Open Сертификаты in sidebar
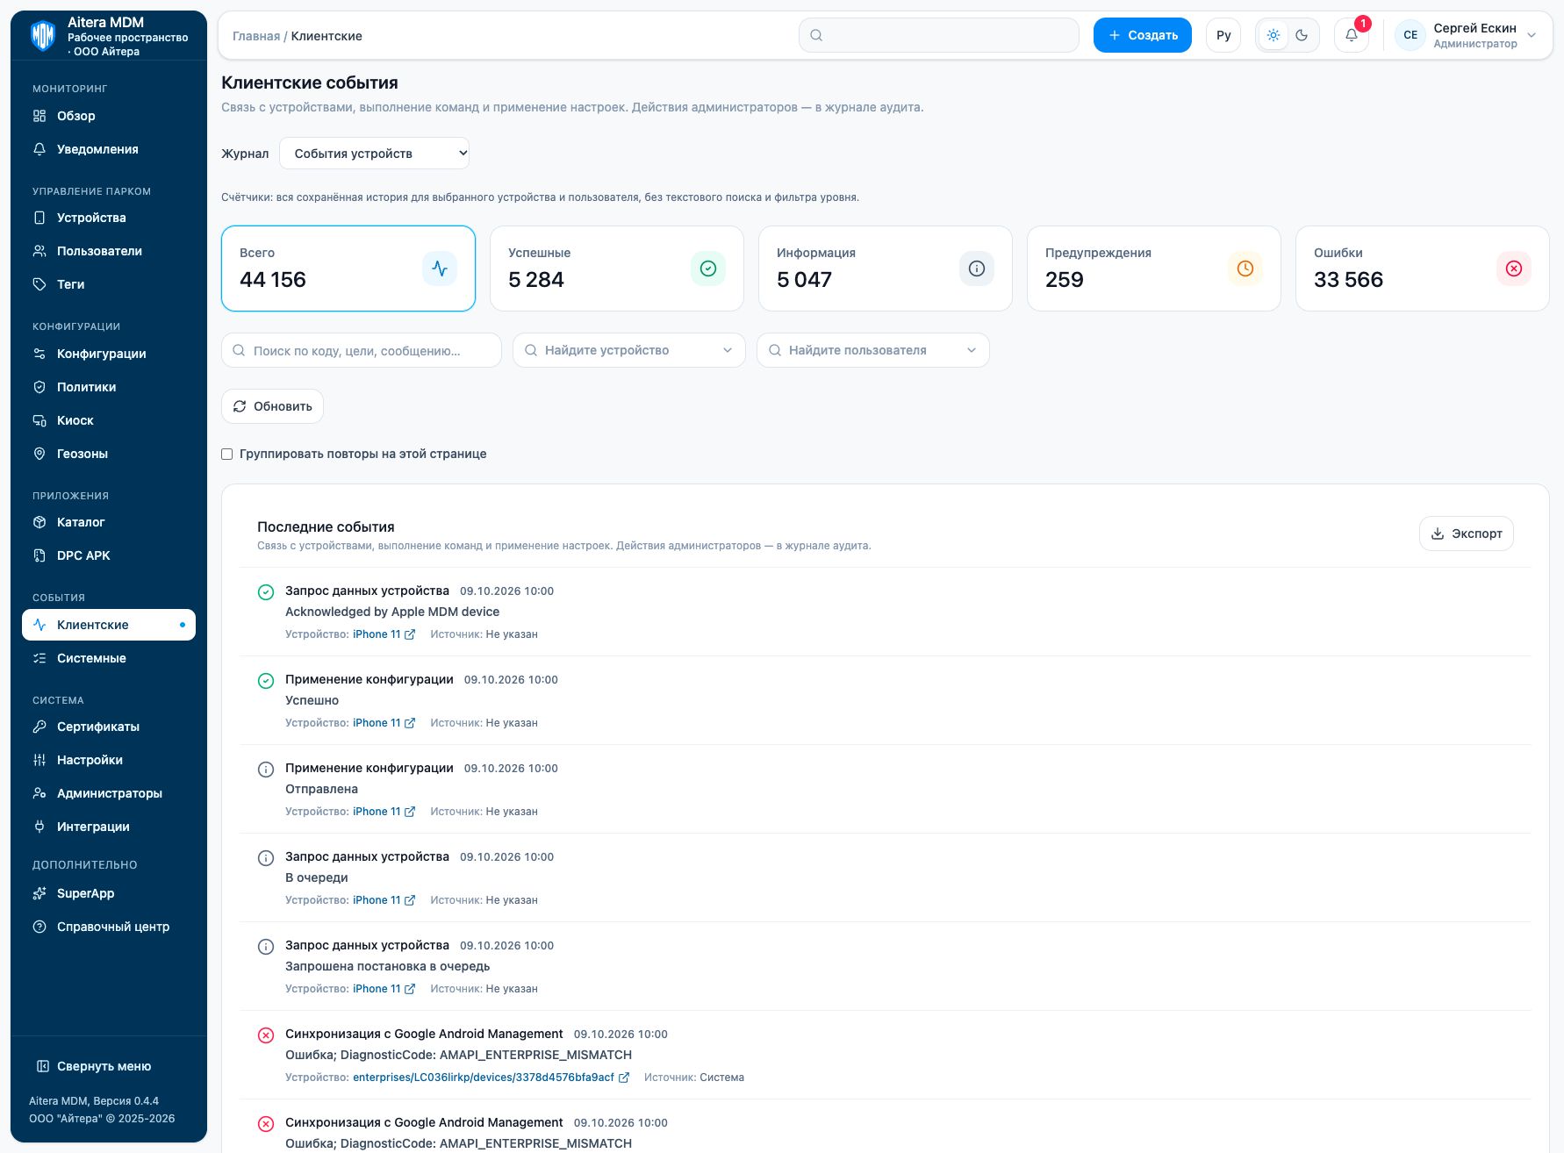Image resolution: width=1564 pixels, height=1153 pixels. [x=109, y=727]
